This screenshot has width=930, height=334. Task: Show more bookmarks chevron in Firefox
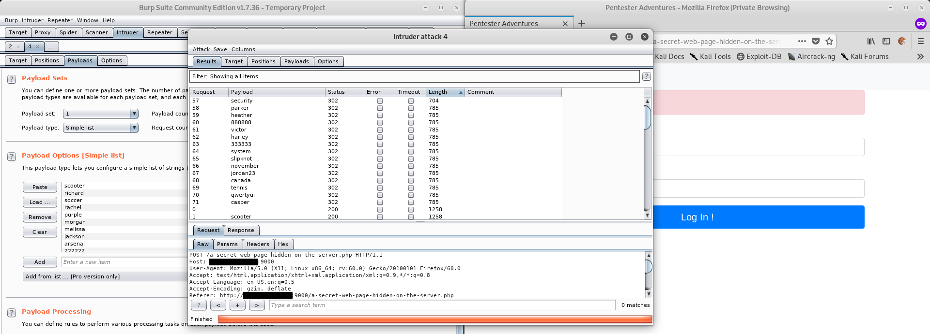point(920,57)
